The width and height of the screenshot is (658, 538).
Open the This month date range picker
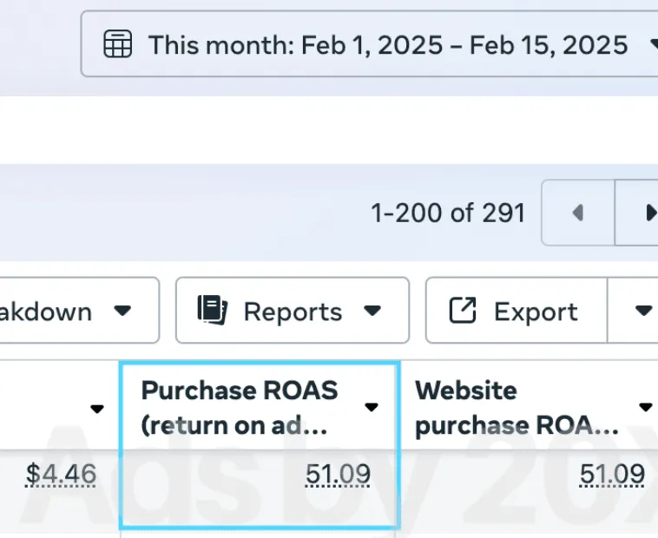(x=369, y=44)
